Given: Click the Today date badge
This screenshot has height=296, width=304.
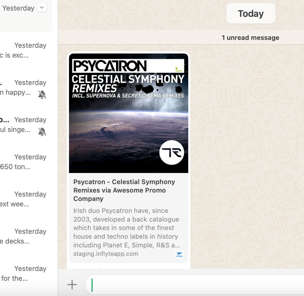Looking at the screenshot, I should tap(251, 14).
